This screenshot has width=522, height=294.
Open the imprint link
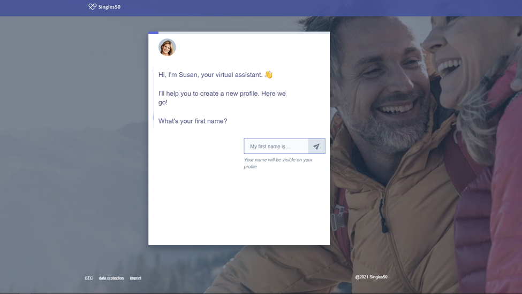tap(135, 278)
